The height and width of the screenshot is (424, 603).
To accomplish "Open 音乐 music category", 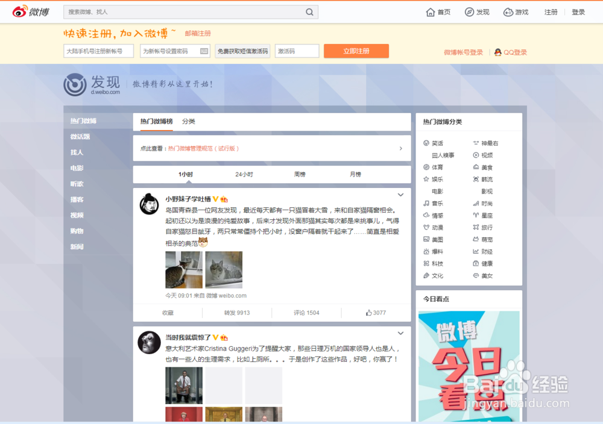I will click(433, 203).
